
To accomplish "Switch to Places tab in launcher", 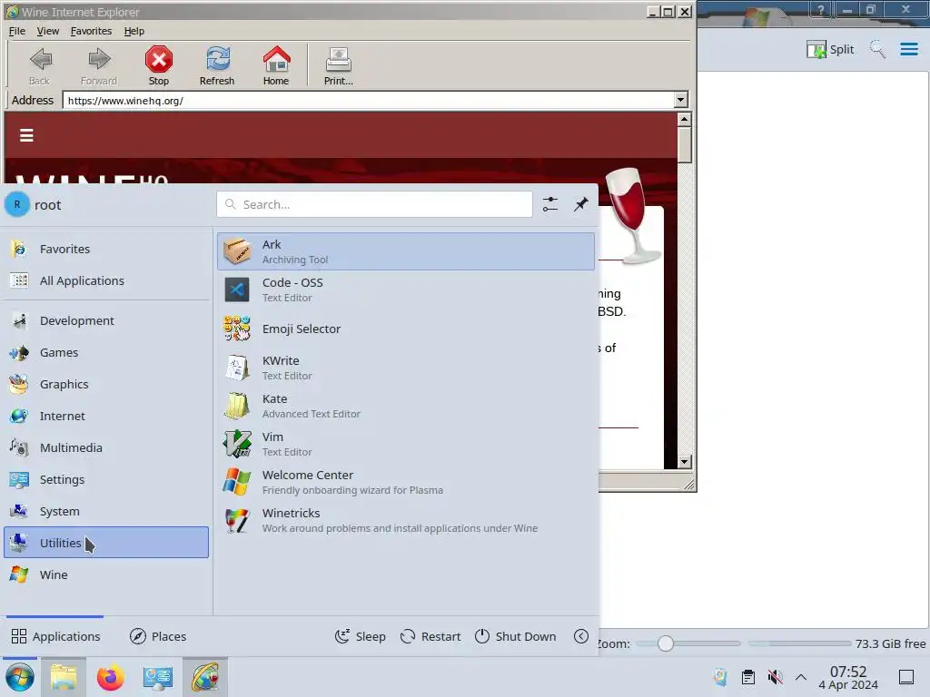I will (158, 636).
